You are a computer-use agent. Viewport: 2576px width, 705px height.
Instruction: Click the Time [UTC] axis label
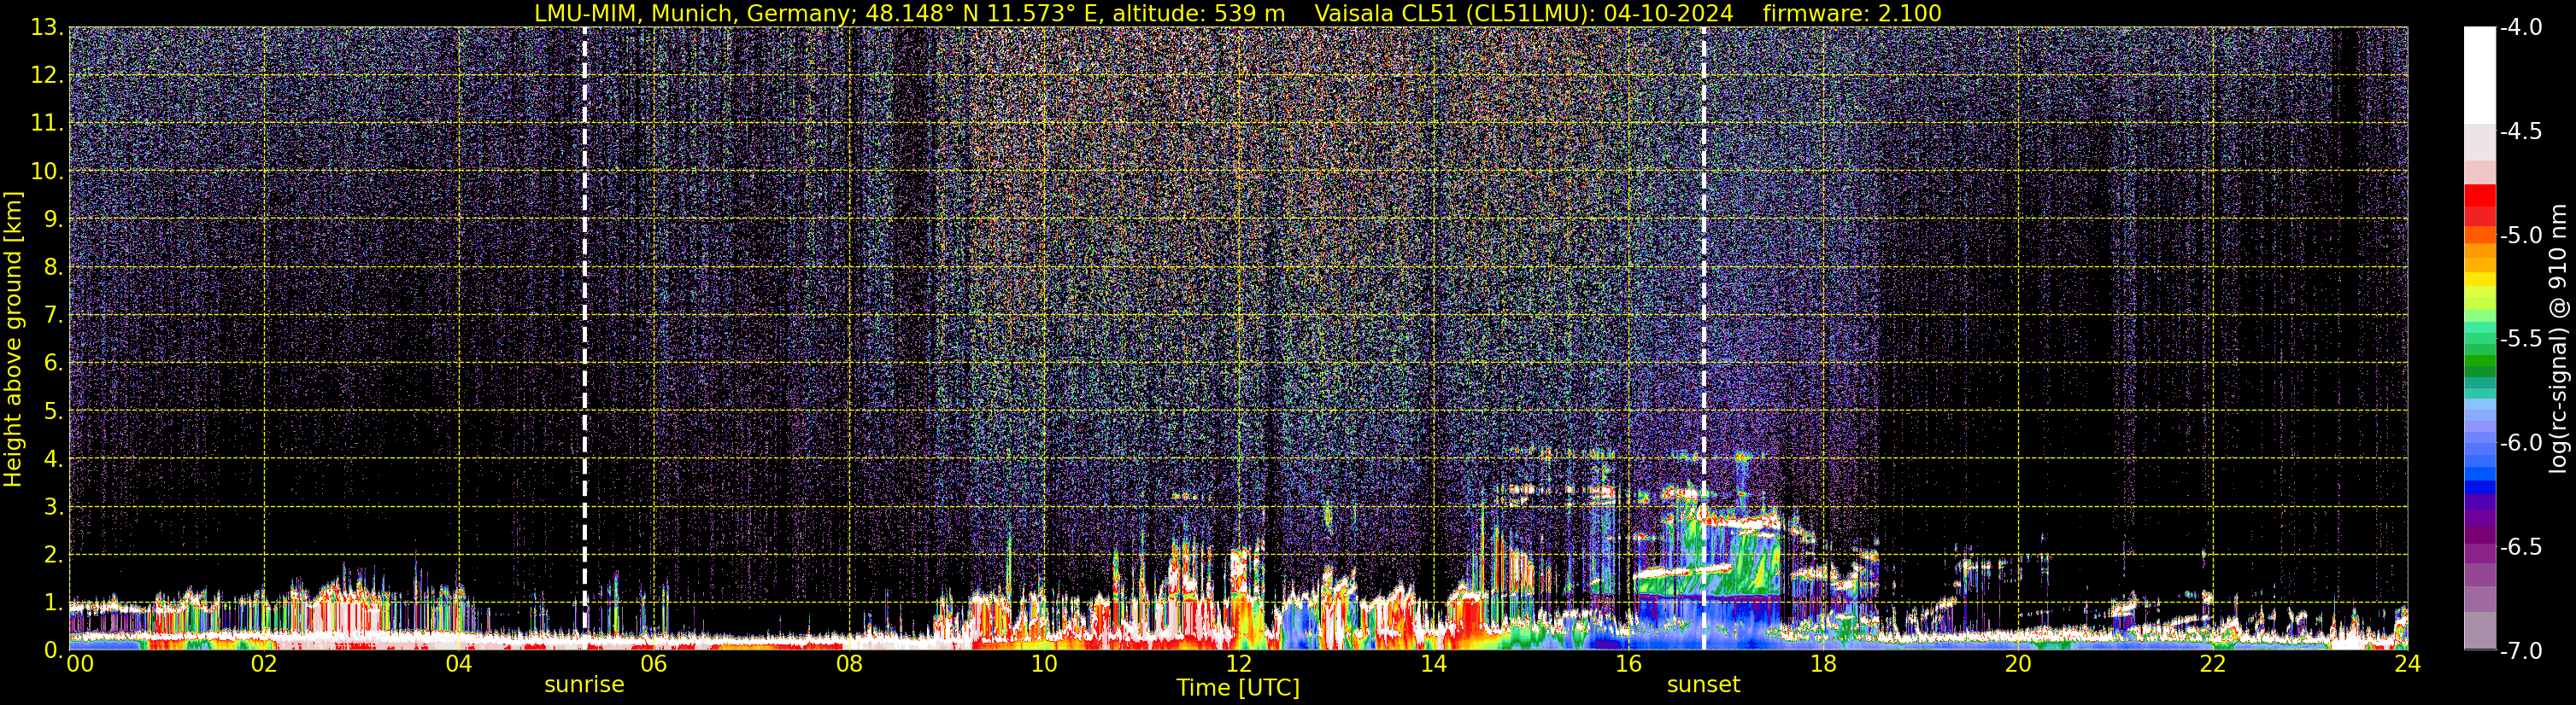coord(1238,688)
